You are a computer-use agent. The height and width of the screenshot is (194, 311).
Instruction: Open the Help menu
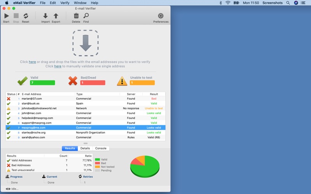tap(94, 3)
